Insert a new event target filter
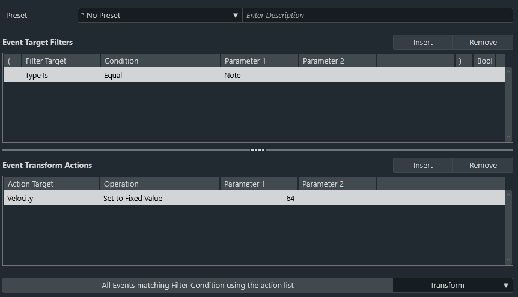 [x=422, y=43]
